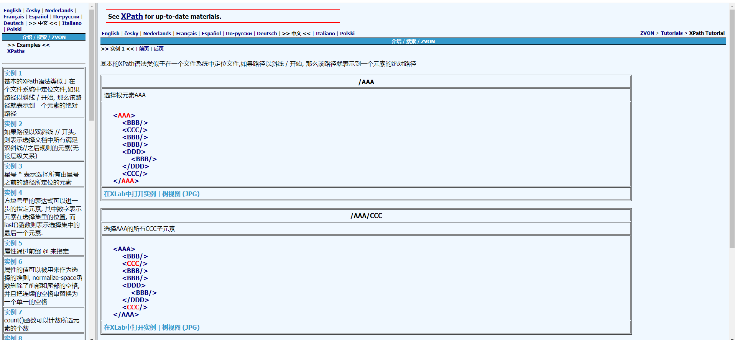This screenshot has width=735, height=340.
Task: Click the main page vertical scrollbar thumb
Action: click(732, 129)
